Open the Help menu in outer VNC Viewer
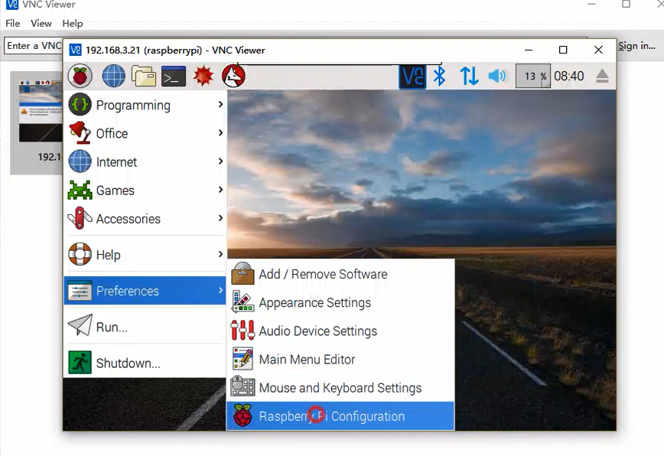The width and height of the screenshot is (664, 456). (x=73, y=23)
